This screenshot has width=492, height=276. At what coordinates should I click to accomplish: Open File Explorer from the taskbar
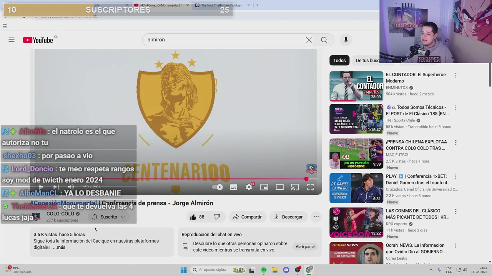(275, 270)
